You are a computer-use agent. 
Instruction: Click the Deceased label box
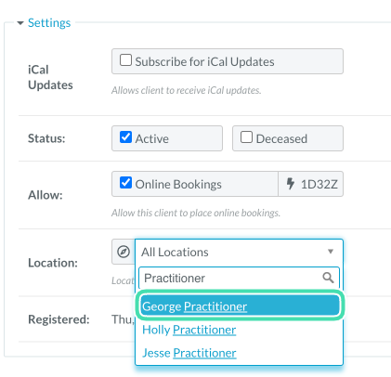pos(288,138)
